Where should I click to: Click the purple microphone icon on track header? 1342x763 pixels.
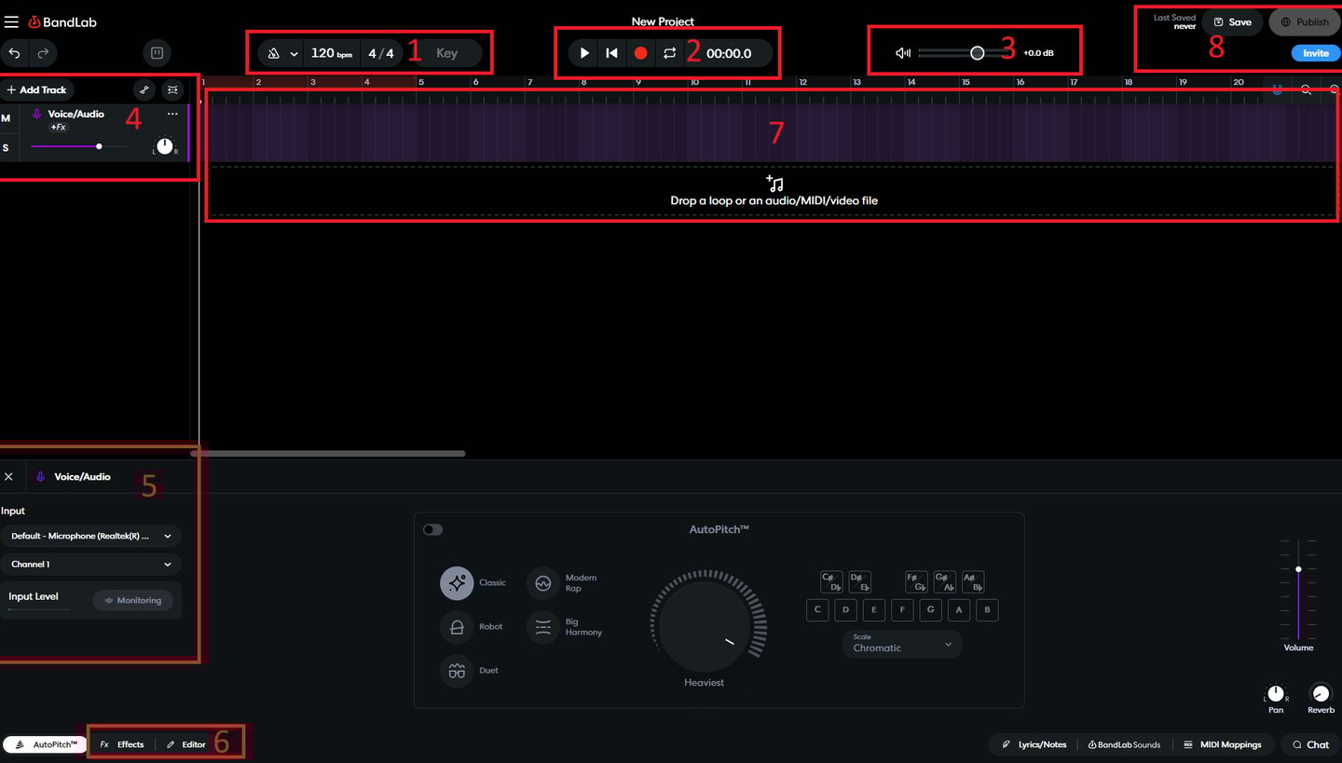tap(37, 114)
